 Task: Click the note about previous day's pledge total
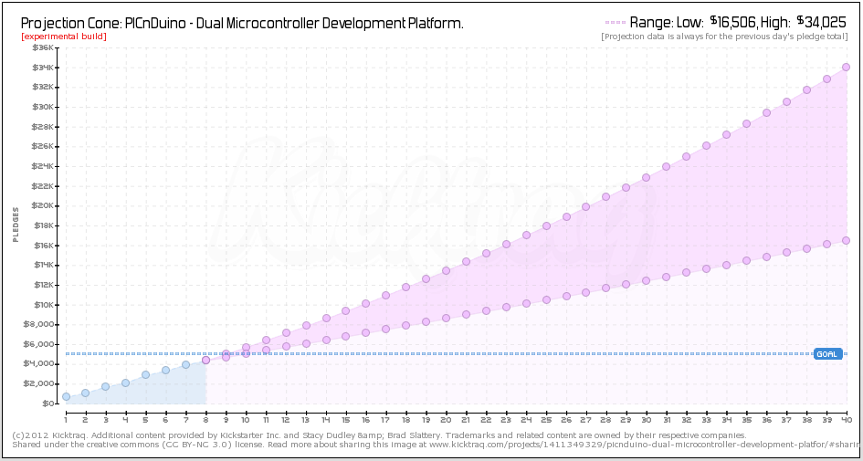coord(724,37)
